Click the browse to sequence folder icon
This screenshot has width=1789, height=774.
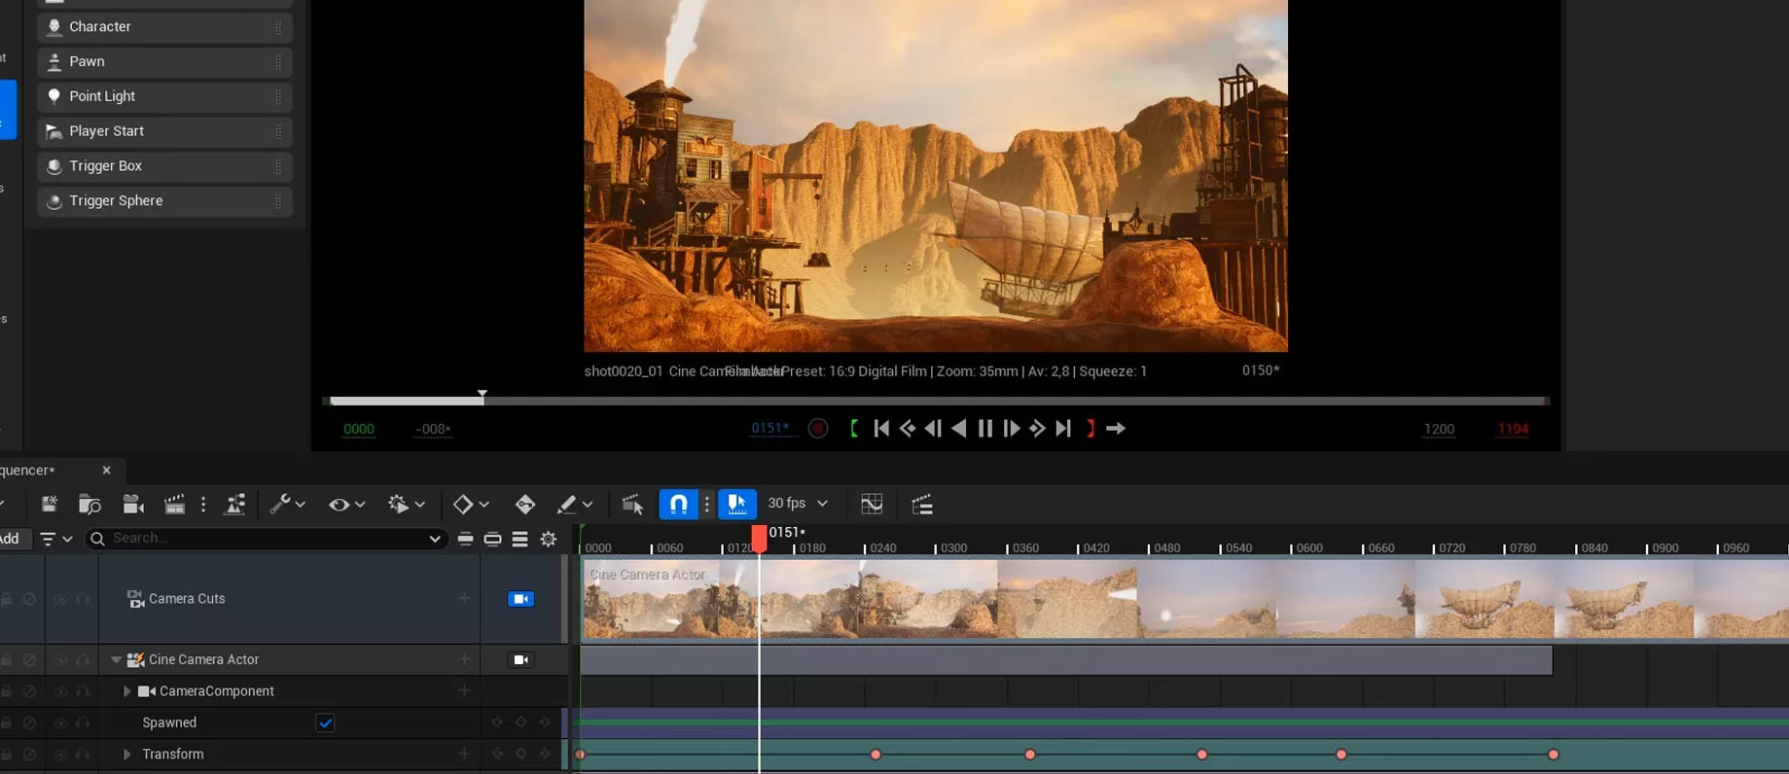(89, 504)
